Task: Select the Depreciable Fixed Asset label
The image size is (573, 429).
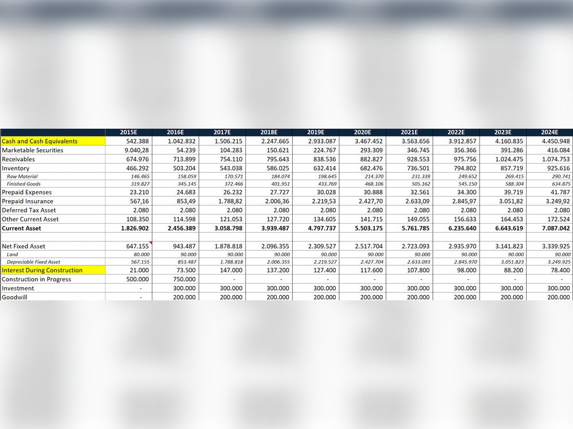Action: (34, 262)
